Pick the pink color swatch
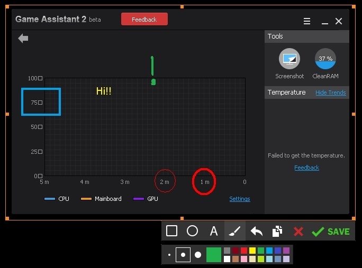Screen dimensions: 362x268 pyautogui.click(x=244, y=259)
